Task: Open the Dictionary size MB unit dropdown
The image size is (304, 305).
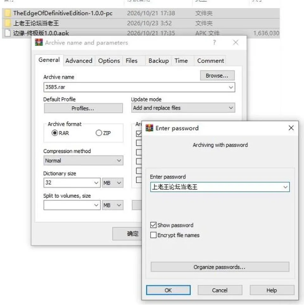Action: 112,183
